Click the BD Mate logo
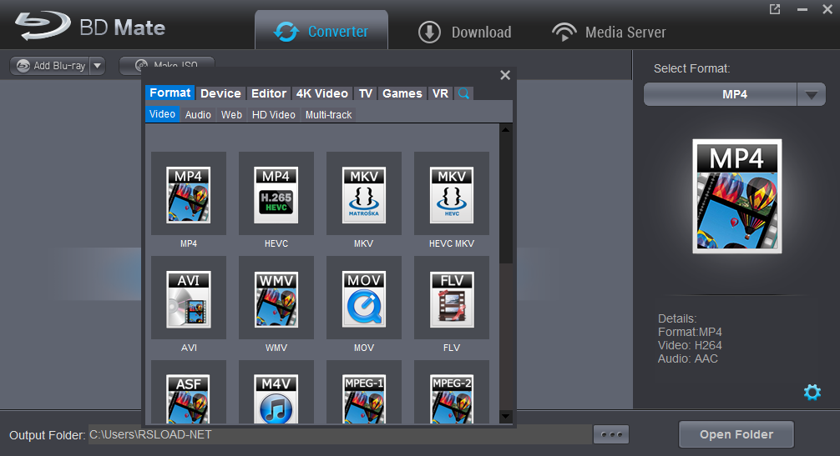840x456 pixels. coord(90,27)
